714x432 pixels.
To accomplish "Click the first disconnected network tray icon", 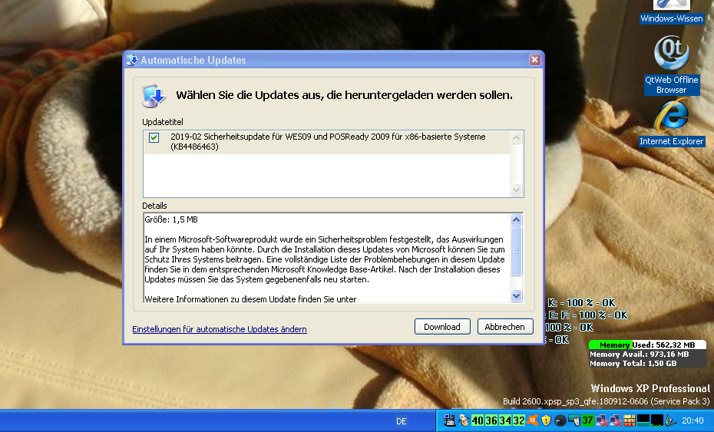I will [x=602, y=420].
